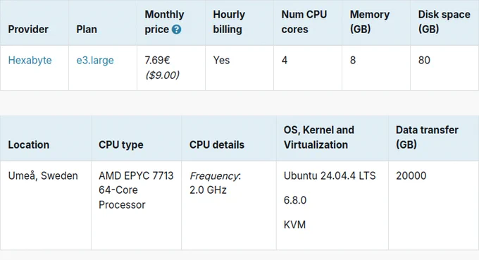479x260 pixels.
Task: Open the Hexabyte provider link
Action: click(30, 60)
